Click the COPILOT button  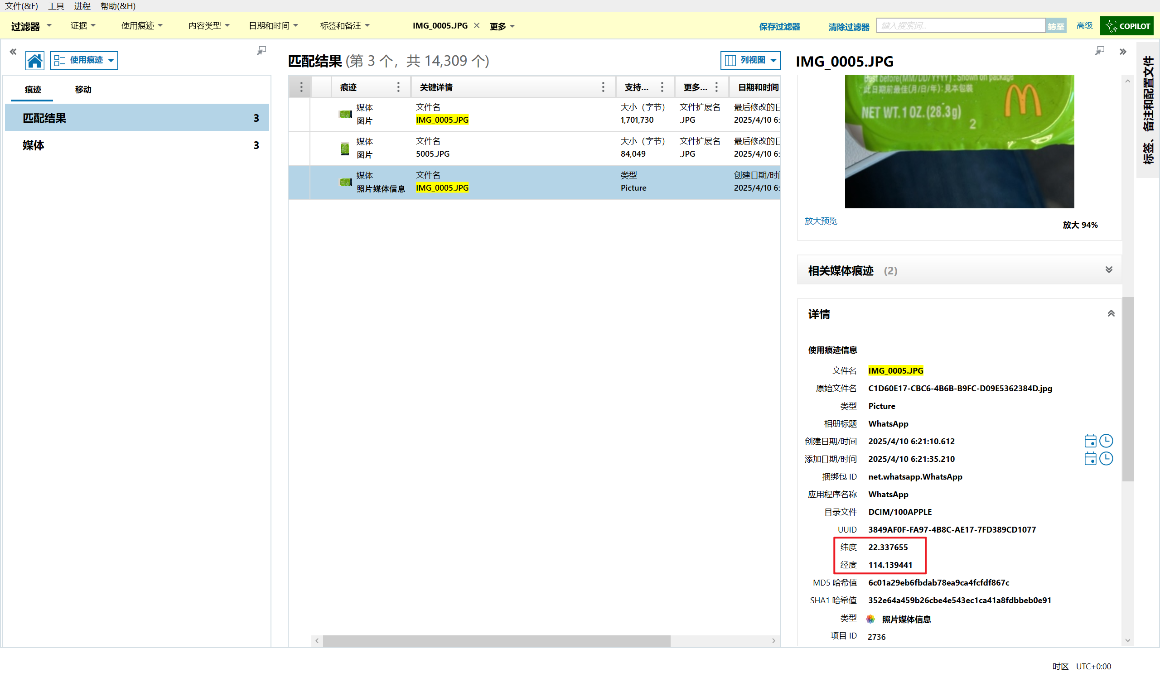1128,26
